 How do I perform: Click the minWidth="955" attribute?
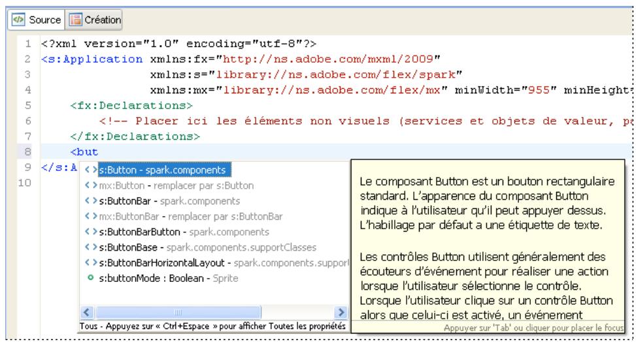coord(505,90)
